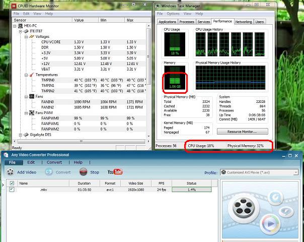This screenshot has height=242, width=304.
Task: Collapse the HEX-PC tree node
Action: pos(15,26)
